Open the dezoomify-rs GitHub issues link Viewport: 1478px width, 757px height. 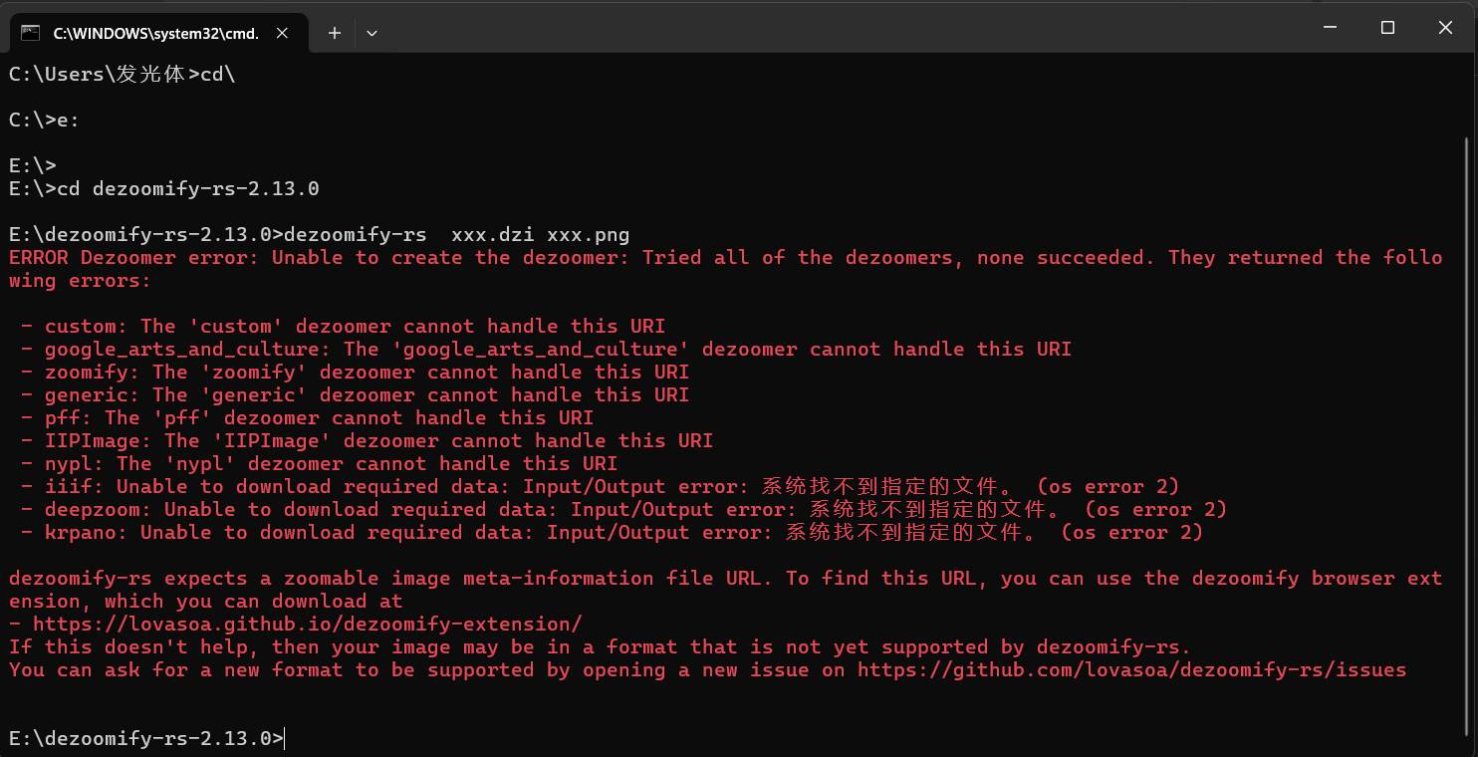coord(1131,670)
